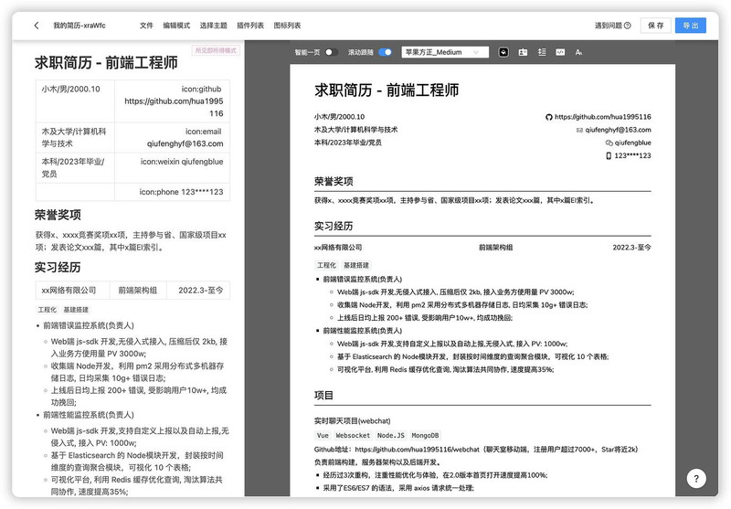Click editor bullet 前端错误监控系统(负责人)
The height and width of the screenshot is (509, 731).
[89, 325]
